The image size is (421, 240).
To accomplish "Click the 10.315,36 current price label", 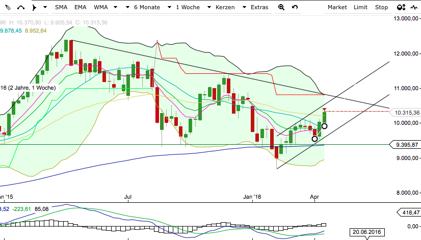I will (405, 113).
